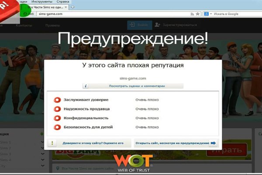This screenshot has height=175, width=262.
Task: Click the red rating icon for 'Безопасность для детей'
Action: click(x=57, y=127)
